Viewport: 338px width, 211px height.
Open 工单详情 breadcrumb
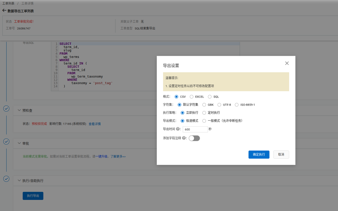pyautogui.click(x=27, y=3)
